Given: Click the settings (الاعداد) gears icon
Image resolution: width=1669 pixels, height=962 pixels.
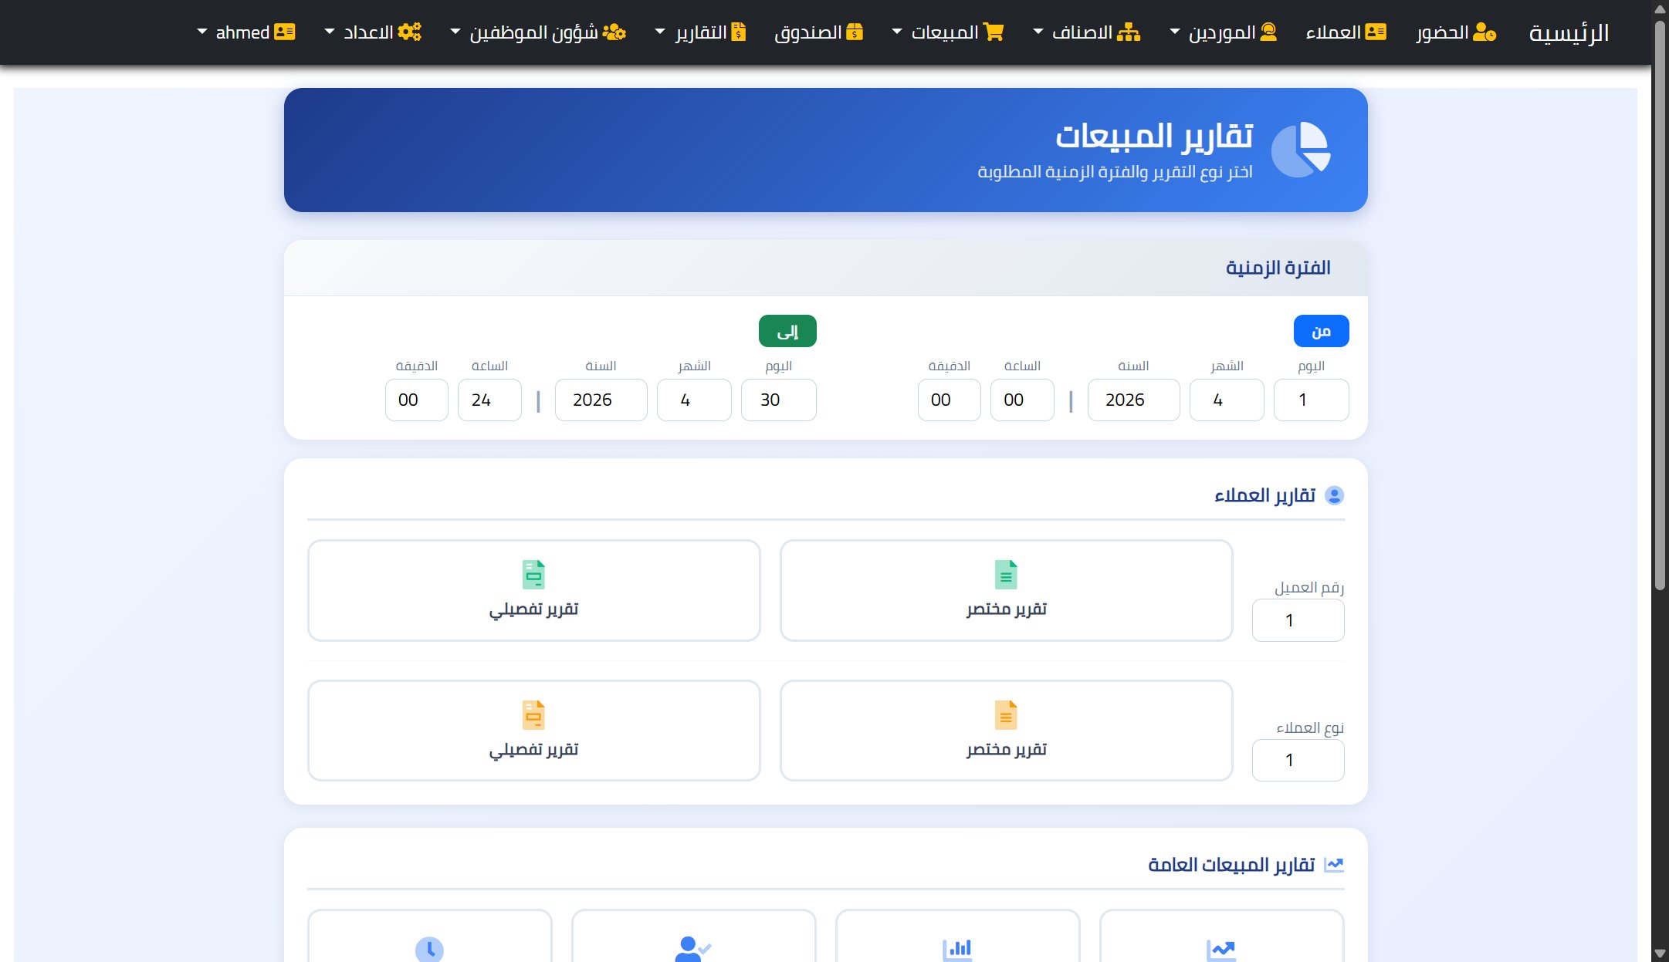Looking at the screenshot, I should pos(409,32).
